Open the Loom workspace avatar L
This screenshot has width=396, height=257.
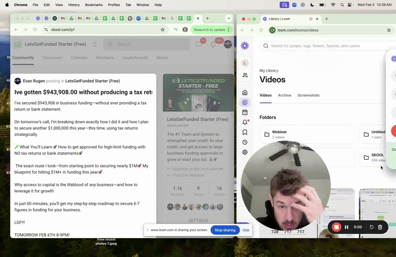click(x=245, y=63)
